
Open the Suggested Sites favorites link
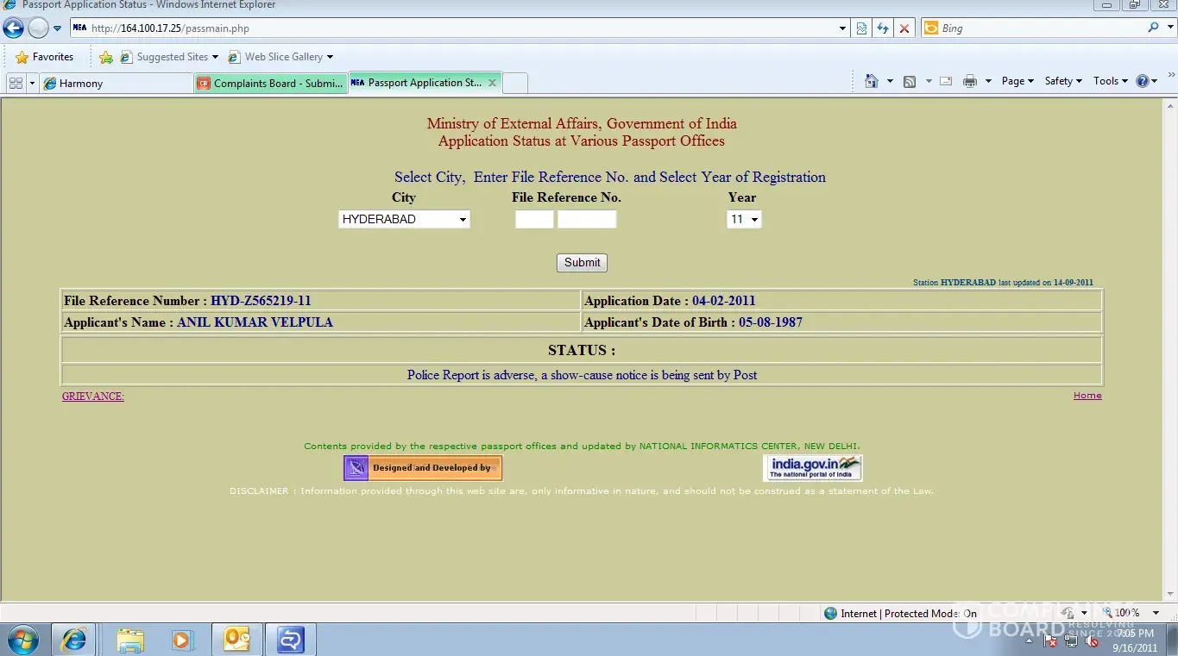169,57
